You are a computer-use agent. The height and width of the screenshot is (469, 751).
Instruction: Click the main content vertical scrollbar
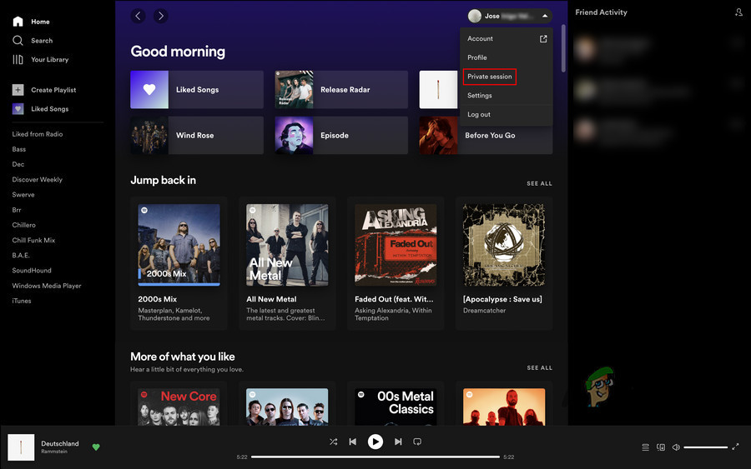pyautogui.click(x=563, y=48)
